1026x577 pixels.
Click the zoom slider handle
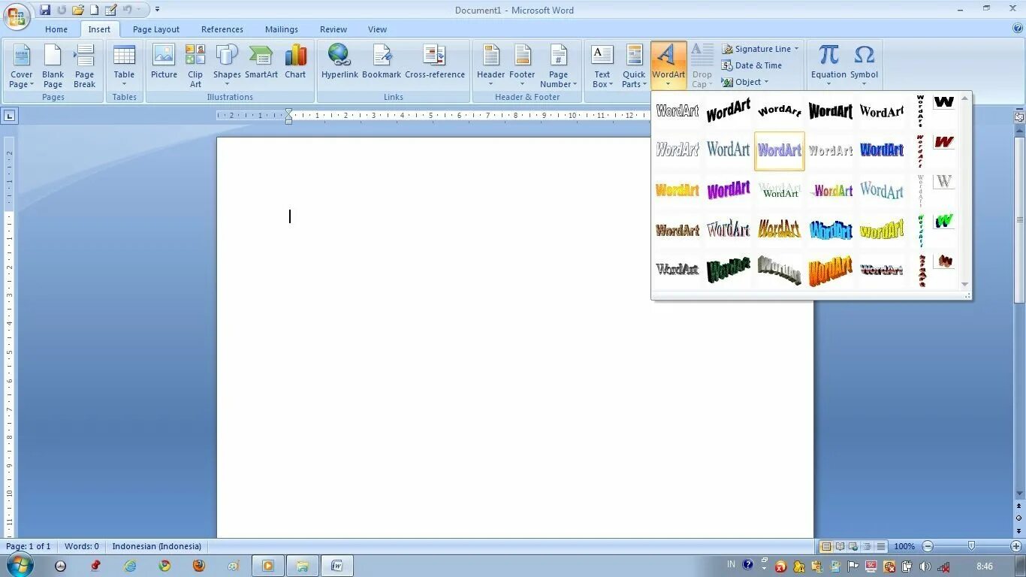(x=972, y=546)
